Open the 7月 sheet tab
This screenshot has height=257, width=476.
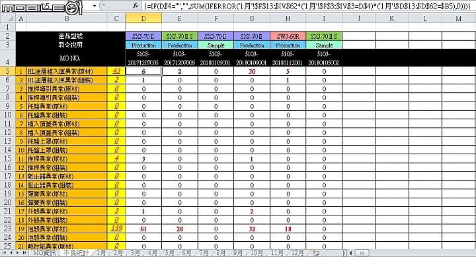[204, 253]
